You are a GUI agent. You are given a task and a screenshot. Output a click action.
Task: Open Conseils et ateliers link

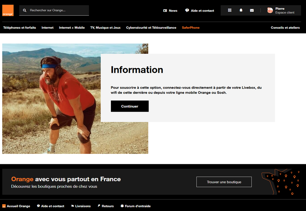point(285,28)
